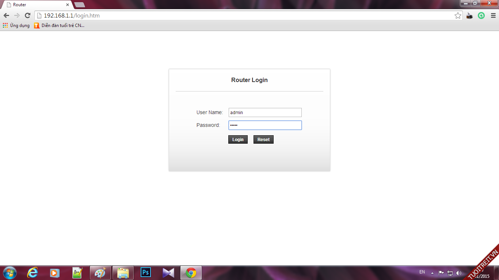Click the green circular extension icon
Viewport: 499px width, 280px height.
pos(481,16)
